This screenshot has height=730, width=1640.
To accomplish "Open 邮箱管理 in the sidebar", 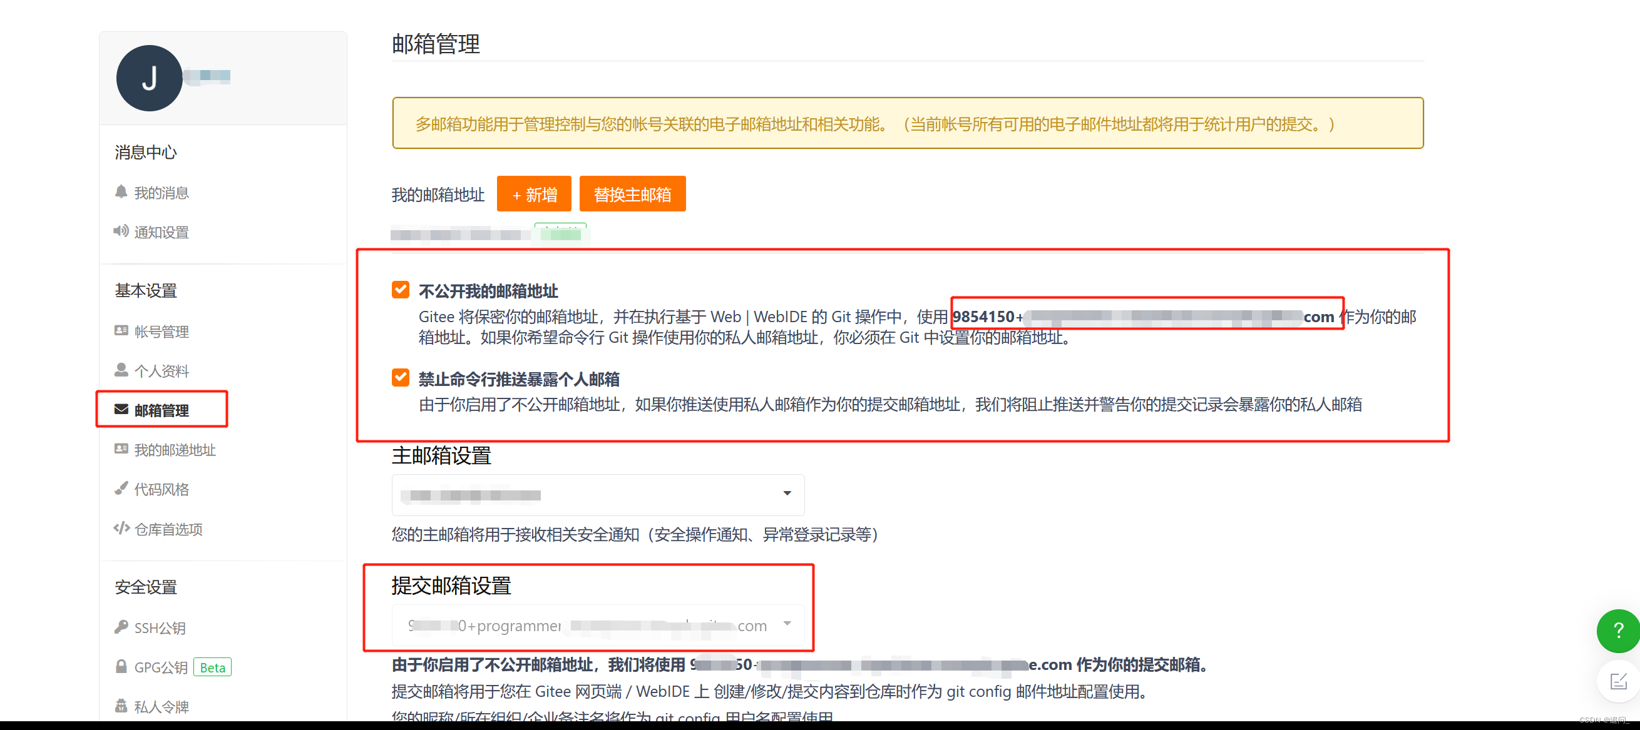I will click(x=161, y=410).
